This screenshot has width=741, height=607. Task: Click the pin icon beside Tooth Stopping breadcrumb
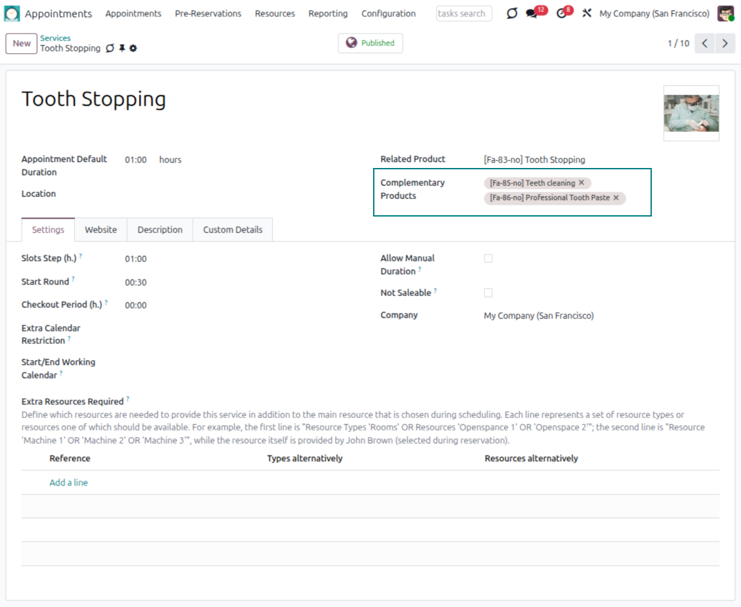[122, 49]
